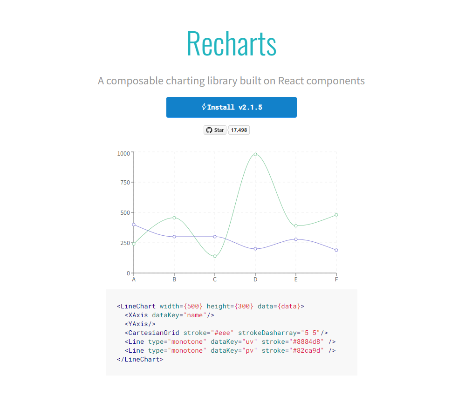Click the purple uv data point at B
Image resolution: width=465 pixels, height=396 pixels.
tap(174, 237)
